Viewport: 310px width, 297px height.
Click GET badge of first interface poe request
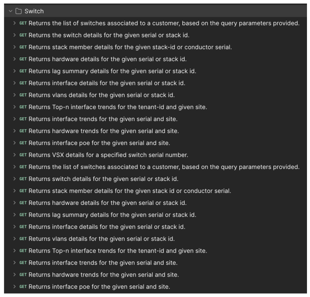[23, 143]
